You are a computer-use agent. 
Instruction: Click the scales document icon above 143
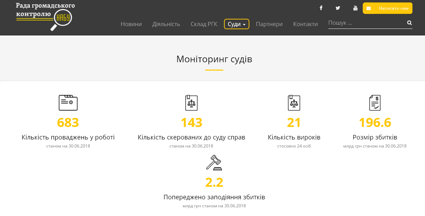191,103
